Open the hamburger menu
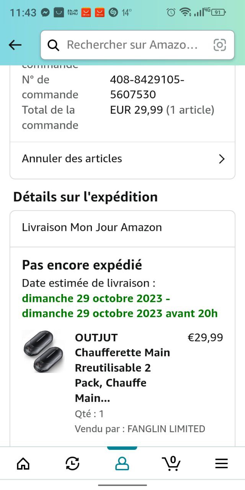The image size is (245, 490). [221, 464]
